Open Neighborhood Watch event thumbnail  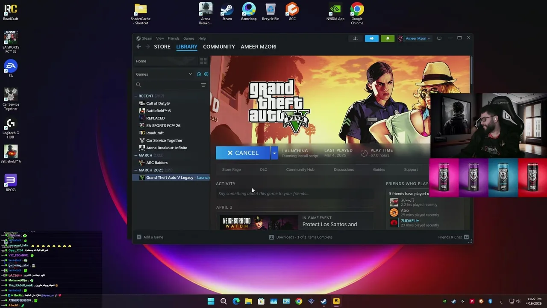[259, 222]
